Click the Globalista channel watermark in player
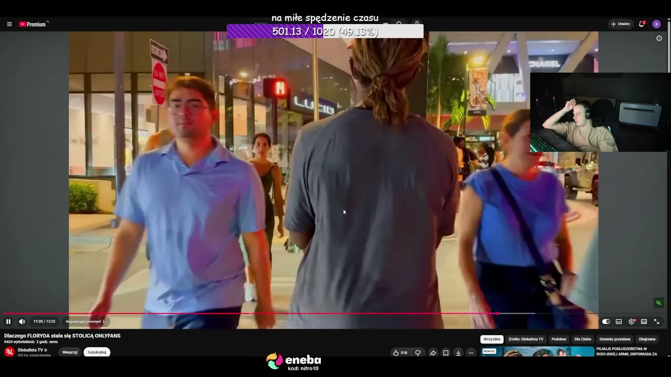This screenshot has height=377, width=671. (x=658, y=303)
